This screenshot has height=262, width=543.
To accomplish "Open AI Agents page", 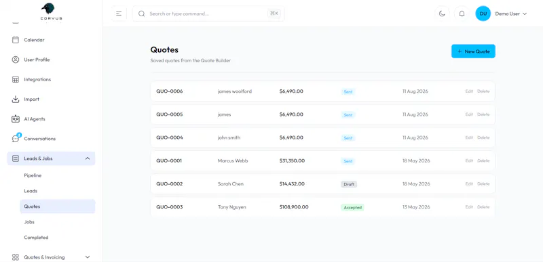I will (51, 119).
